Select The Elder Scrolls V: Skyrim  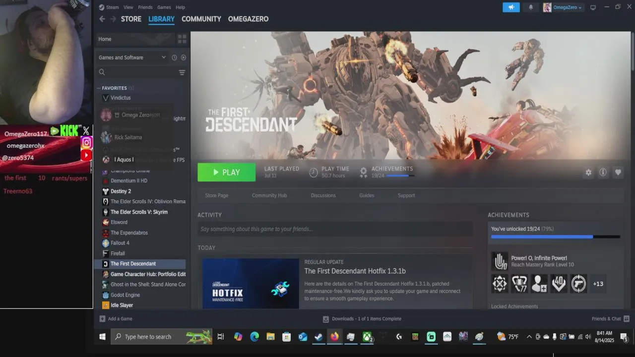(139, 212)
